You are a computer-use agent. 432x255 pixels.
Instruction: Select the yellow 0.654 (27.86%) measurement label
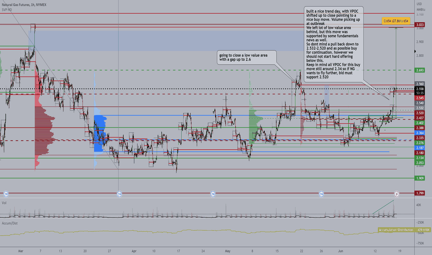[396, 21]
